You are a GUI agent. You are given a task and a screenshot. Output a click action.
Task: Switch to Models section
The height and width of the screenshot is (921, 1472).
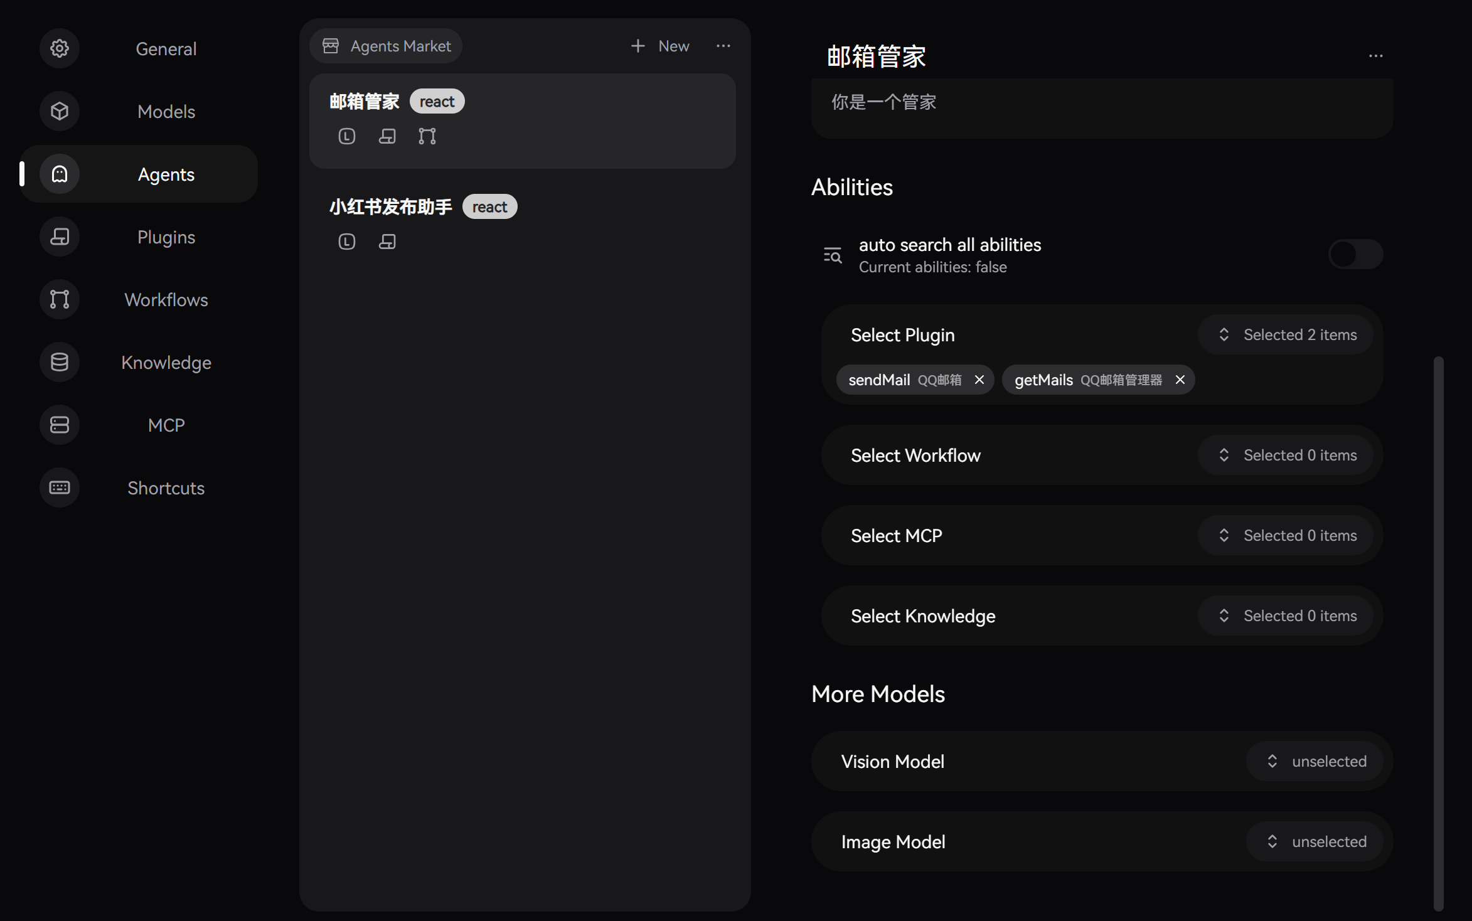(x=166, y=111)
